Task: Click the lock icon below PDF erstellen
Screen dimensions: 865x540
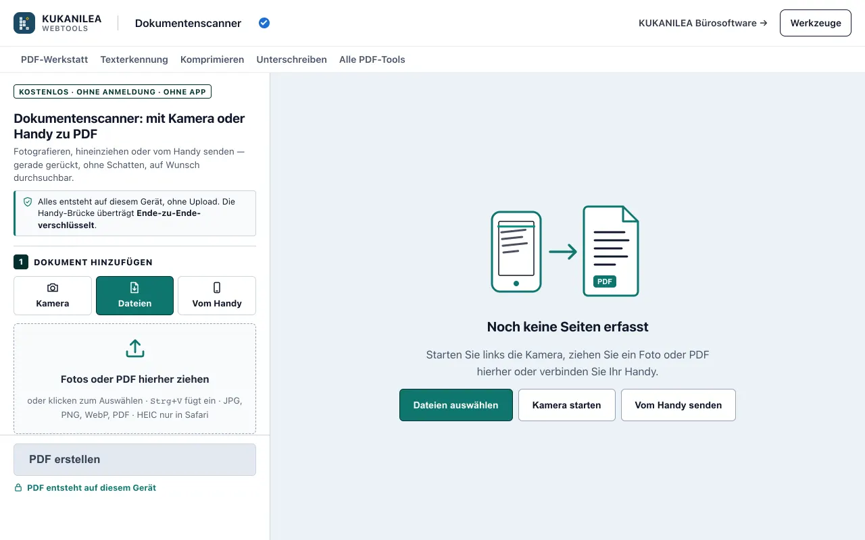Action: (x=18, y=487)
